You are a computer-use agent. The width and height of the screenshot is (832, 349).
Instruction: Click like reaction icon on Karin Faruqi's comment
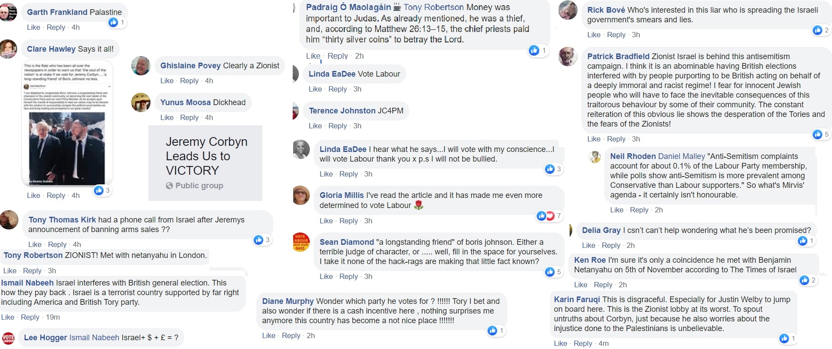784,338
